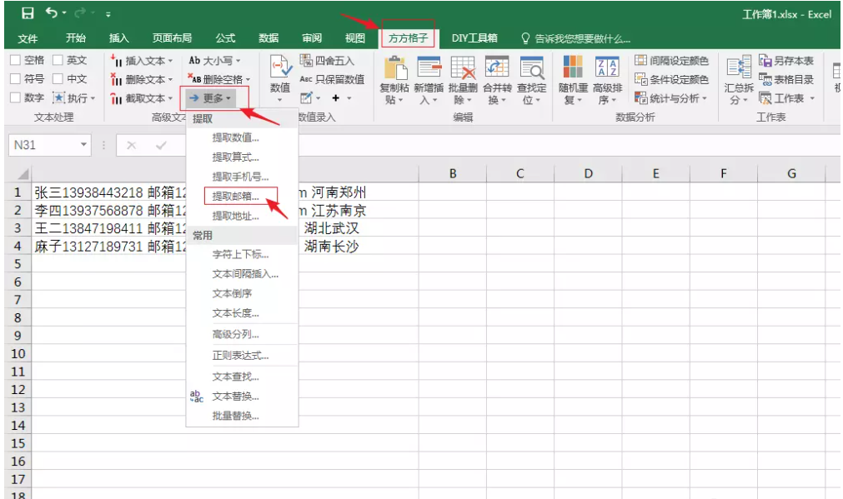
Task: Enable the 中文 checkbox
Action: [58, 79]
